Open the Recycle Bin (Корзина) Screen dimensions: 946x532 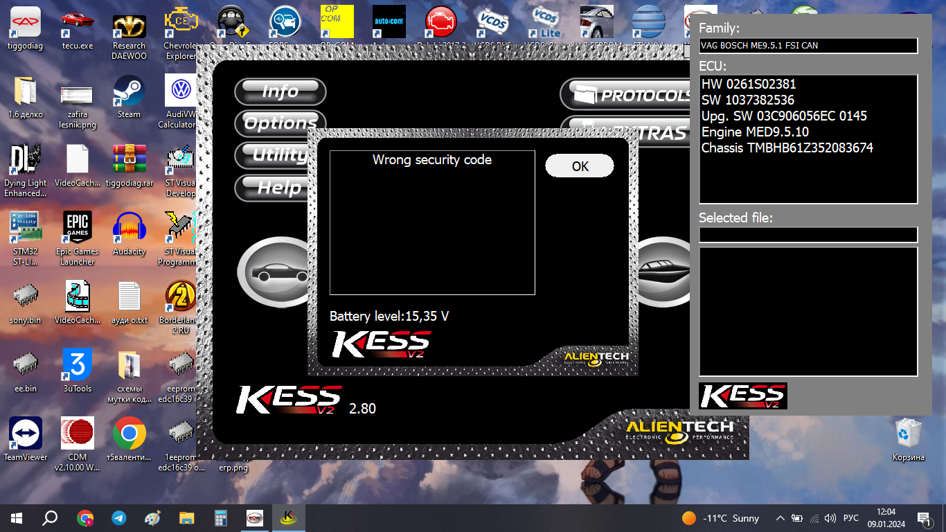[x=908, y=436]
